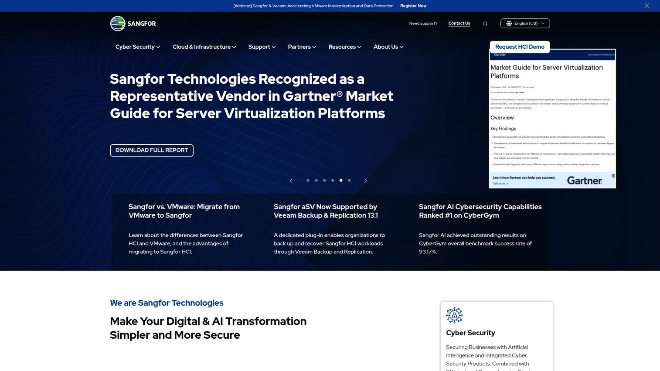Close the webinar announcement banner

coord(647,6)
